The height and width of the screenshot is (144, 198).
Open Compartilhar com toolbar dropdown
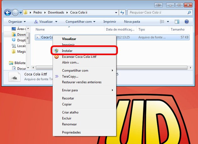(80, 22)
